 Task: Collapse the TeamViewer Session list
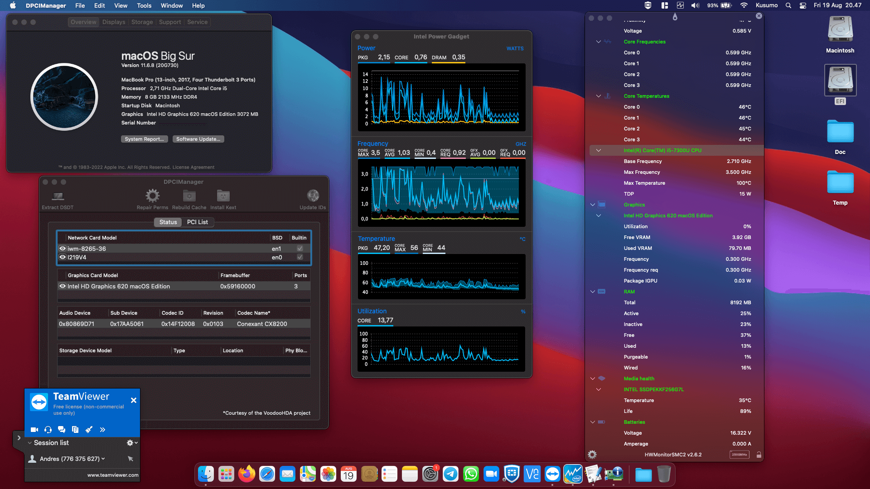click(x=30, y=443)
